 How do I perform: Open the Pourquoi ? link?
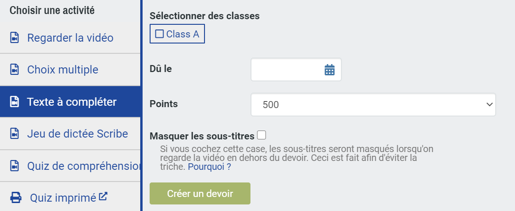(x=209, y=167)
